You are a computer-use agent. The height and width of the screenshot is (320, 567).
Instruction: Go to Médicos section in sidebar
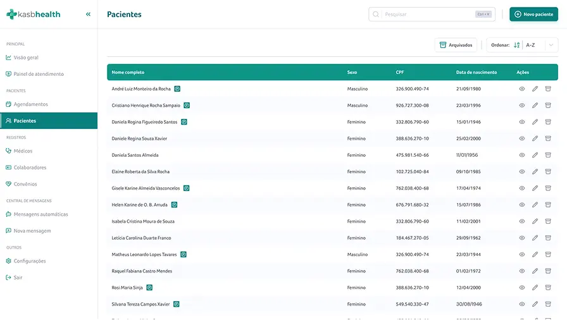tap(23, 151)
